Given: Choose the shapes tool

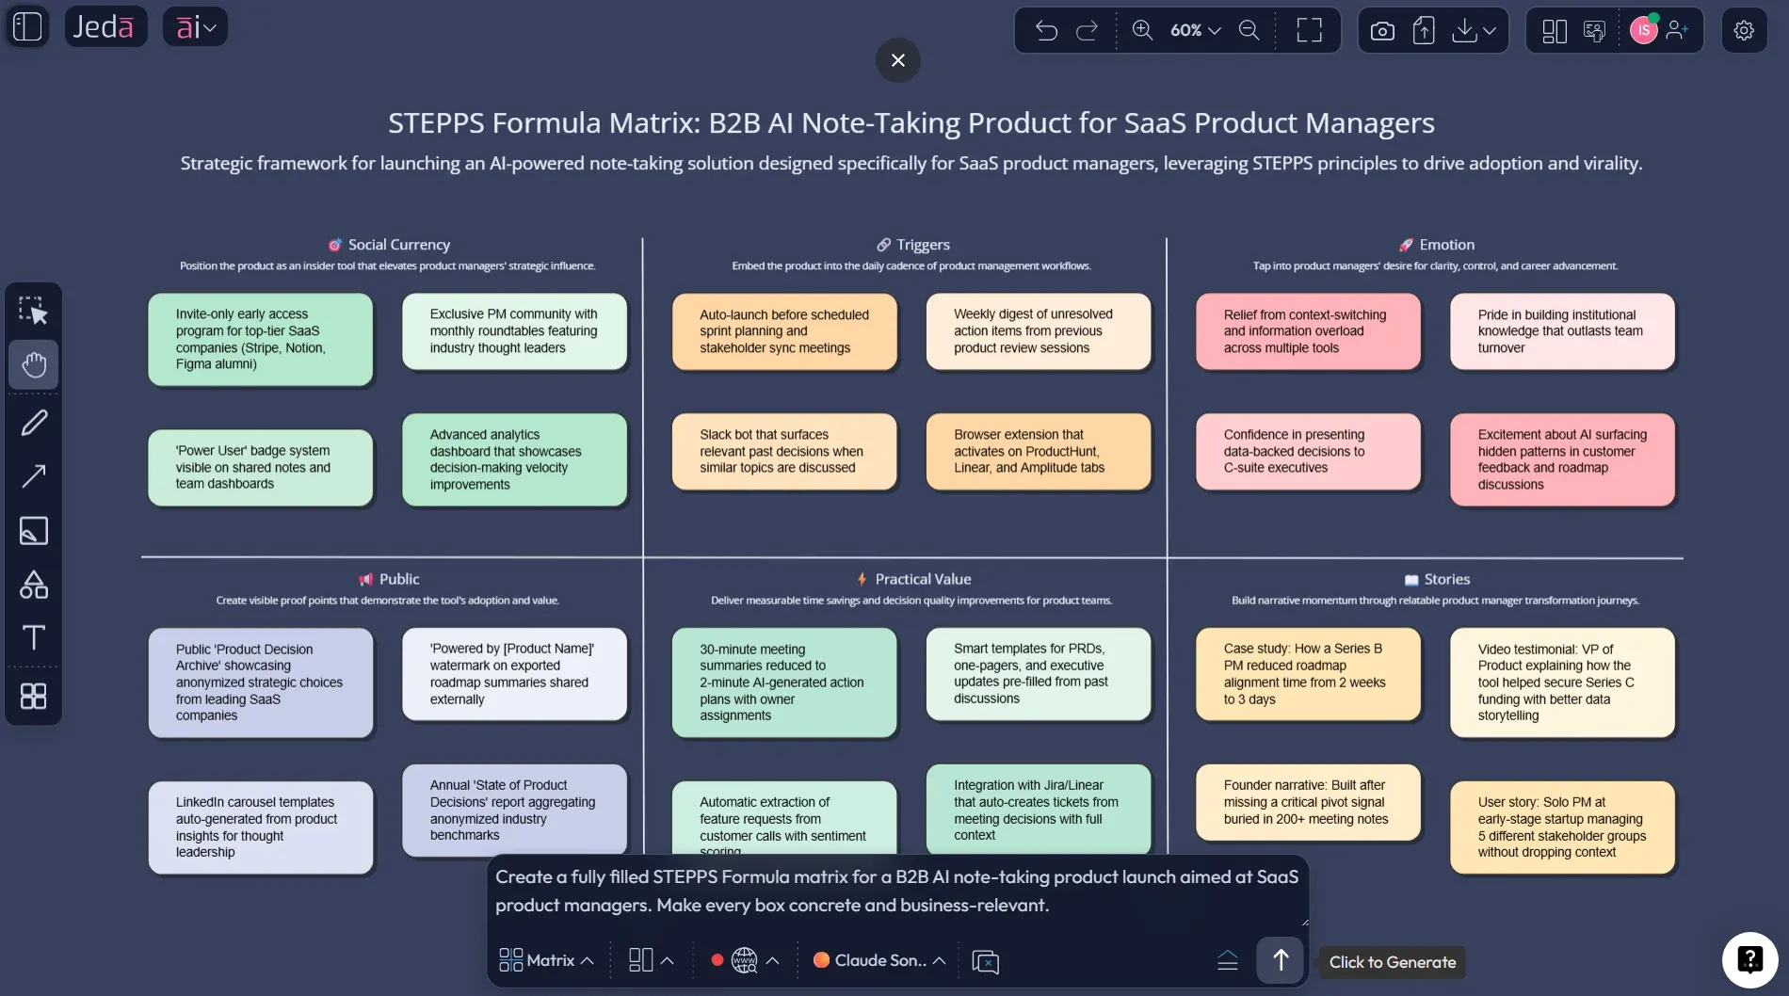Looking at the screenshot, I should (34, 585).
